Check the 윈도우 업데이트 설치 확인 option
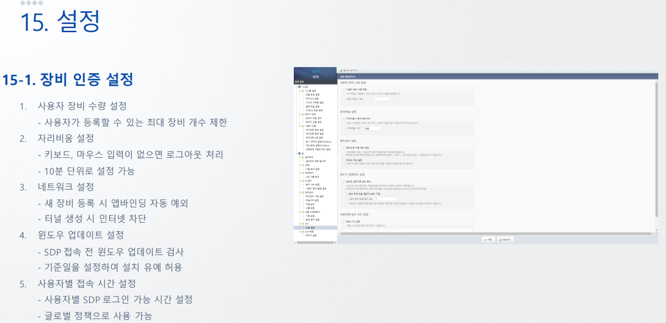666x323 pixels. click(345, 181)
